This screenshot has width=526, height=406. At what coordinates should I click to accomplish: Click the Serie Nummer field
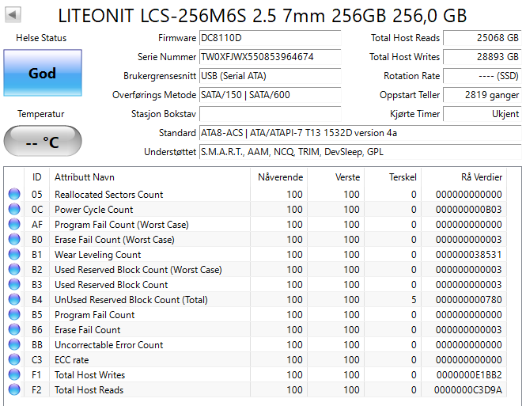pos(270,57)
